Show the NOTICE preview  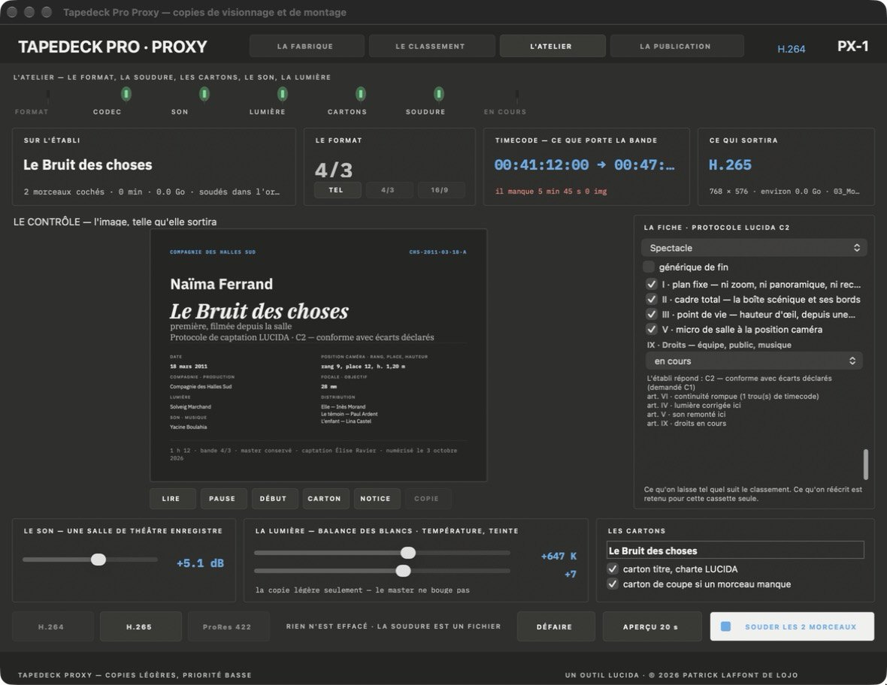[377, 499]
